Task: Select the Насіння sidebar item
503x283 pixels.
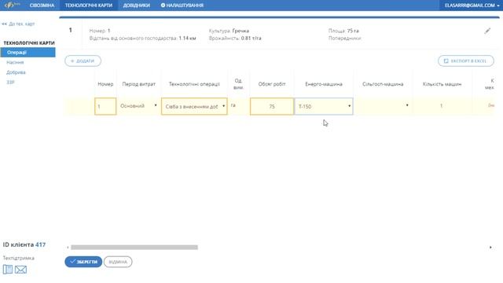Action: [15, 62]
